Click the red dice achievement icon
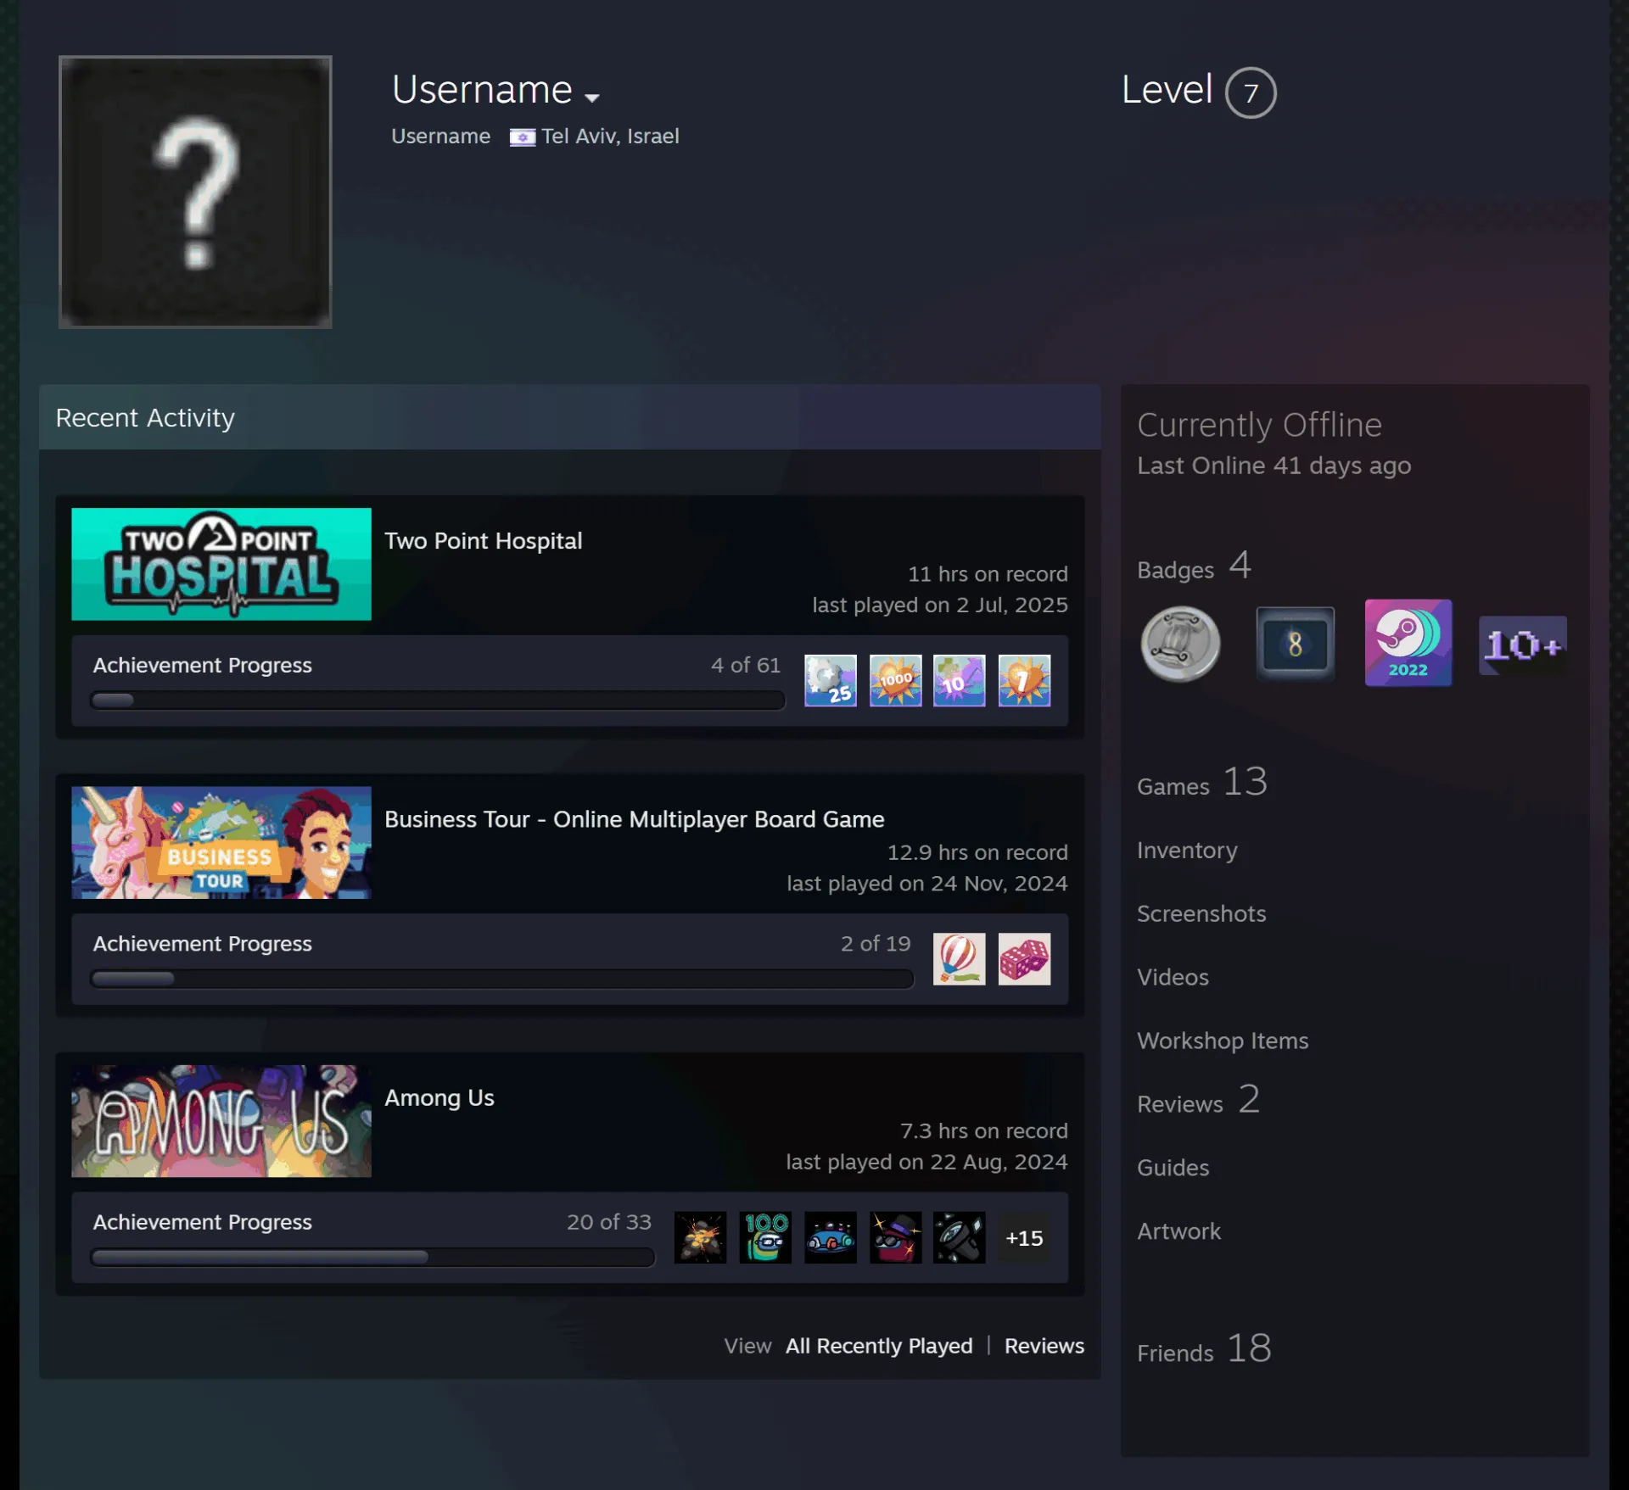This screenshot has width=1629, height=1490. (1024, 958)
